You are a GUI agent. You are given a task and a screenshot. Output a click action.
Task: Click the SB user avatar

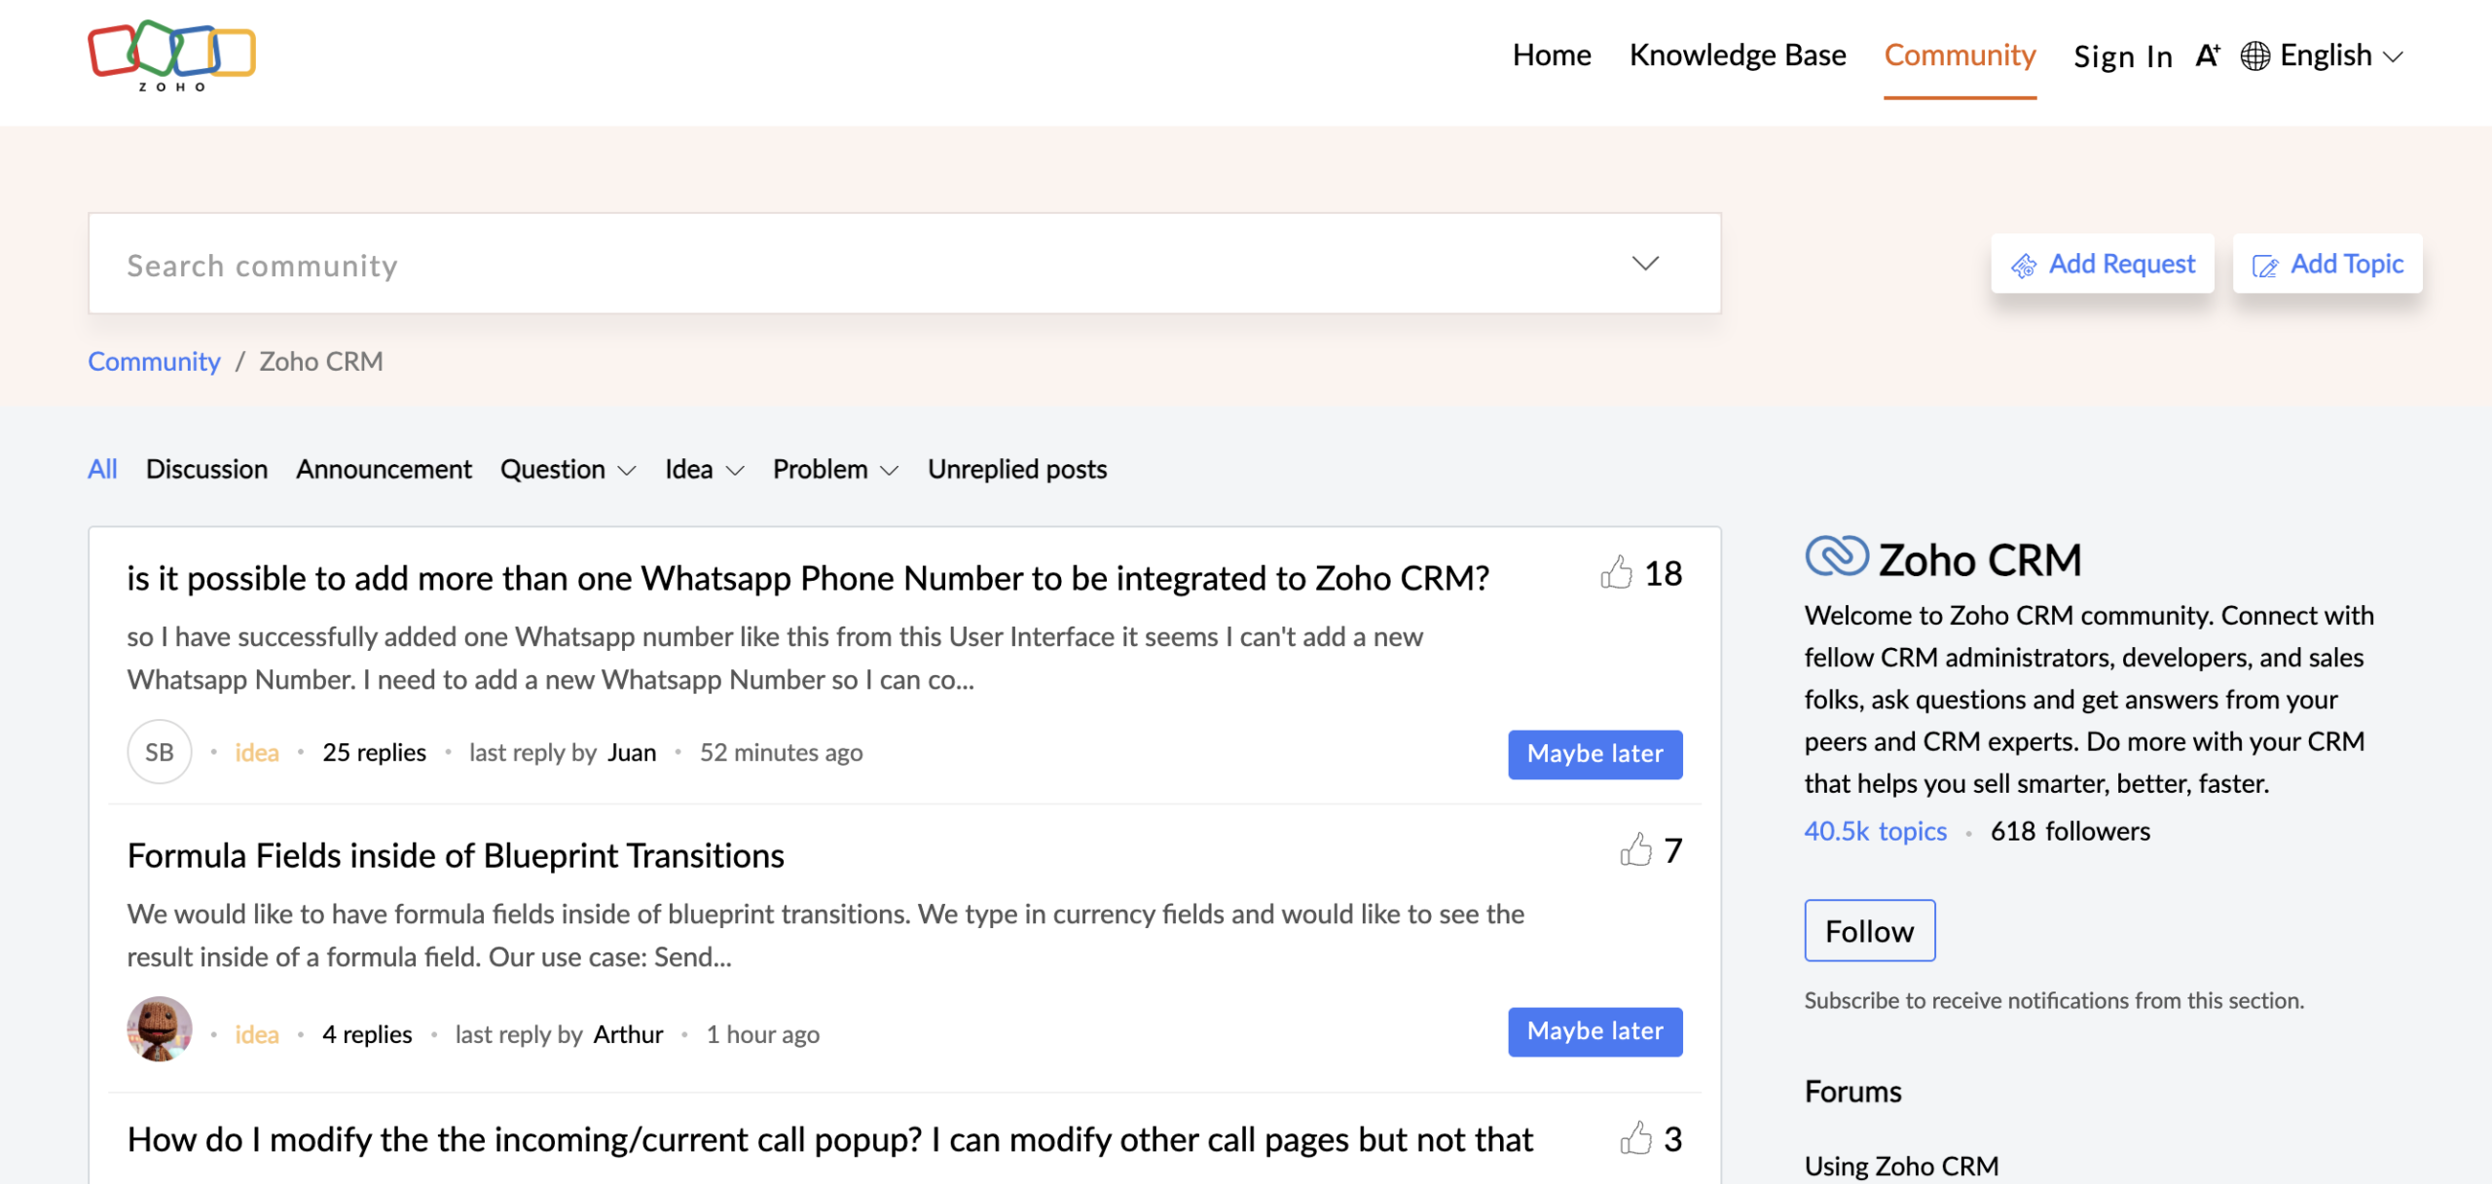click(160, 751)
